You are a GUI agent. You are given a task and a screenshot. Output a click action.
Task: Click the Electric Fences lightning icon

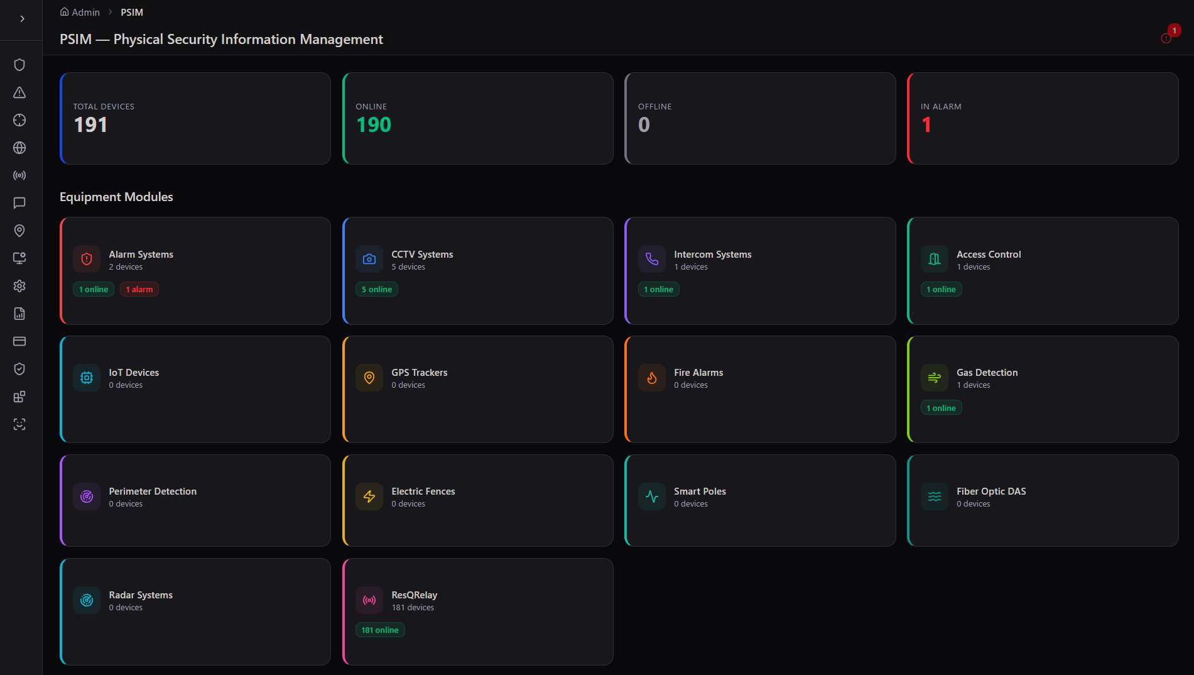tap(369, 497)
